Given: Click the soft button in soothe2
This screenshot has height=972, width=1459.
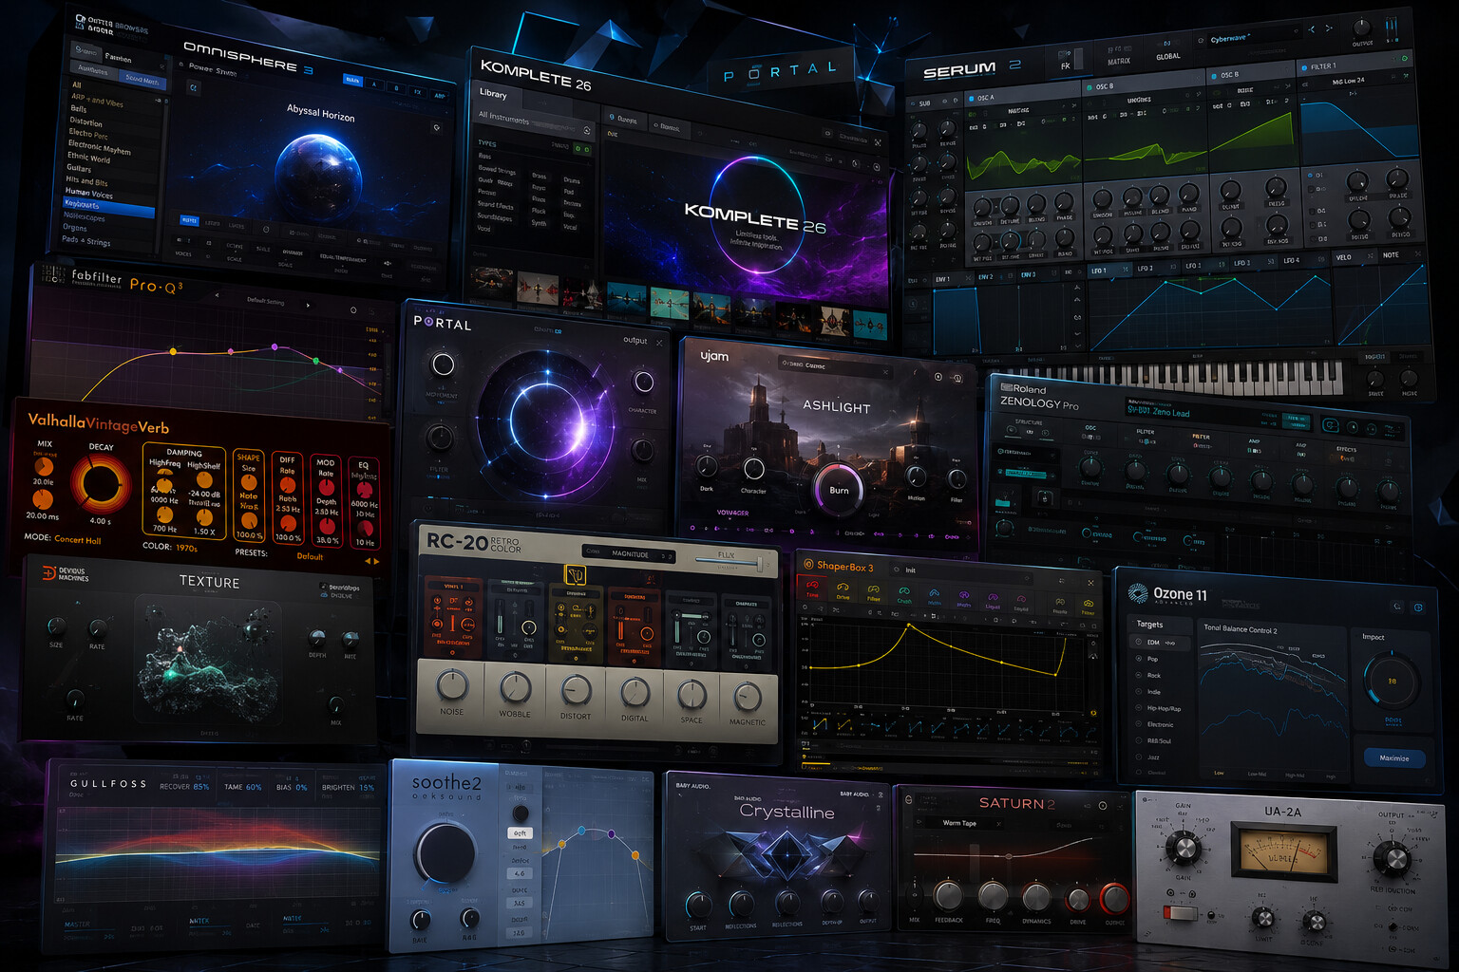Looking at the screenshot, I should click(520, 832).
